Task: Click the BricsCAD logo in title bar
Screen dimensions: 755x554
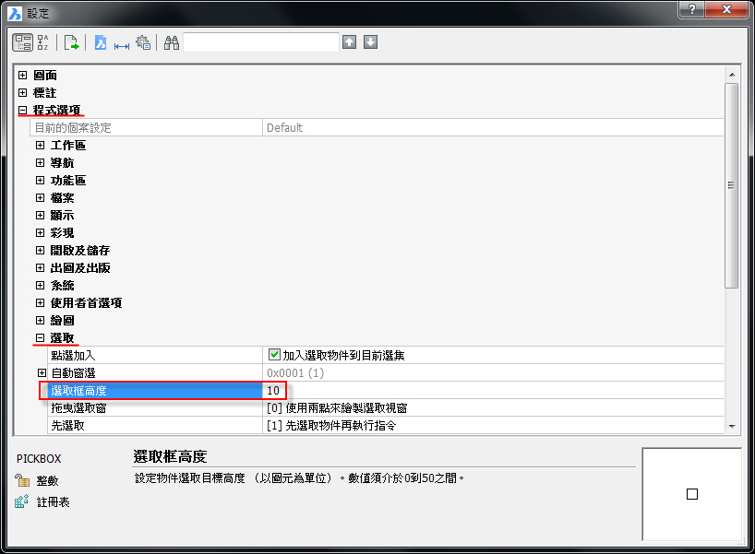Action: (x=15, y=14)
